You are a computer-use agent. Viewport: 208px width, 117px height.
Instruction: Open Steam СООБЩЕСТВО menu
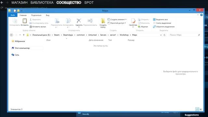[x=69, y=3]
